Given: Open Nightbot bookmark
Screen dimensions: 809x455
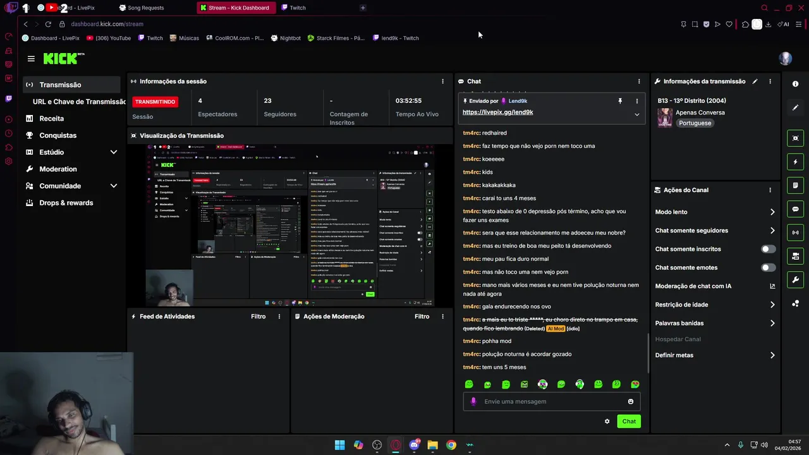Looking at the screenshot, I should click(x=286, y=38).
